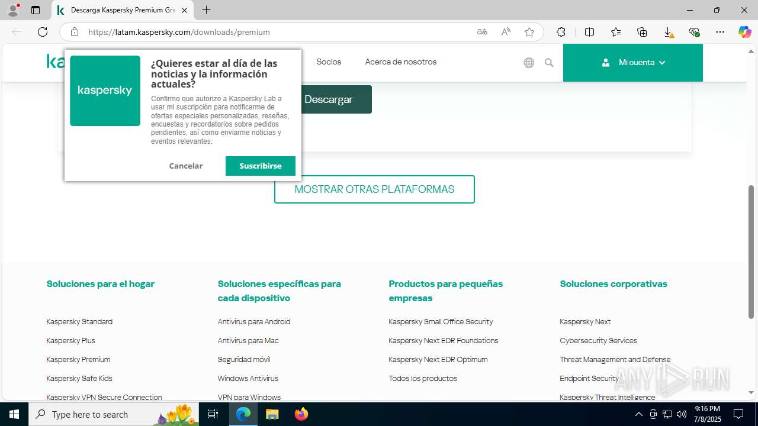Click the globe language selector

529,63
